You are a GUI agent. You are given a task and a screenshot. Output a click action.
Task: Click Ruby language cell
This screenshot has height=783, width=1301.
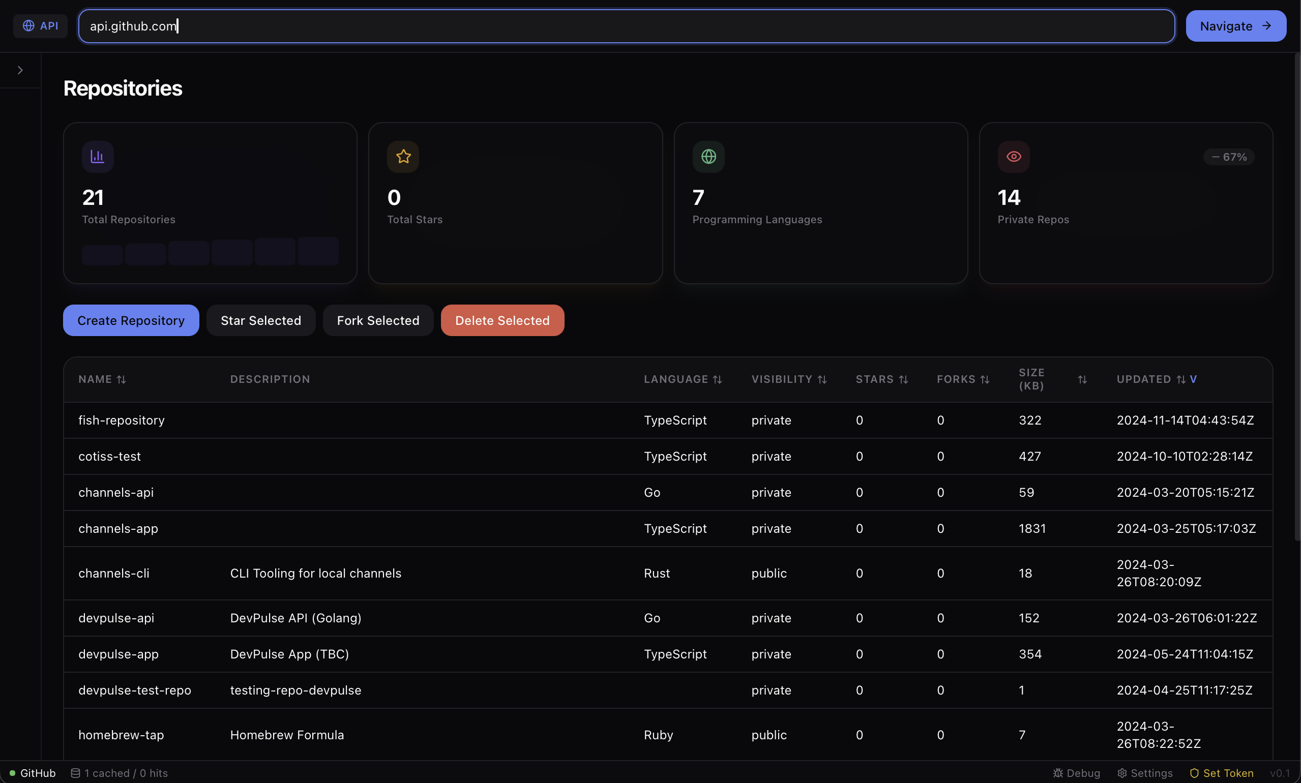click(x=658, y=735)
